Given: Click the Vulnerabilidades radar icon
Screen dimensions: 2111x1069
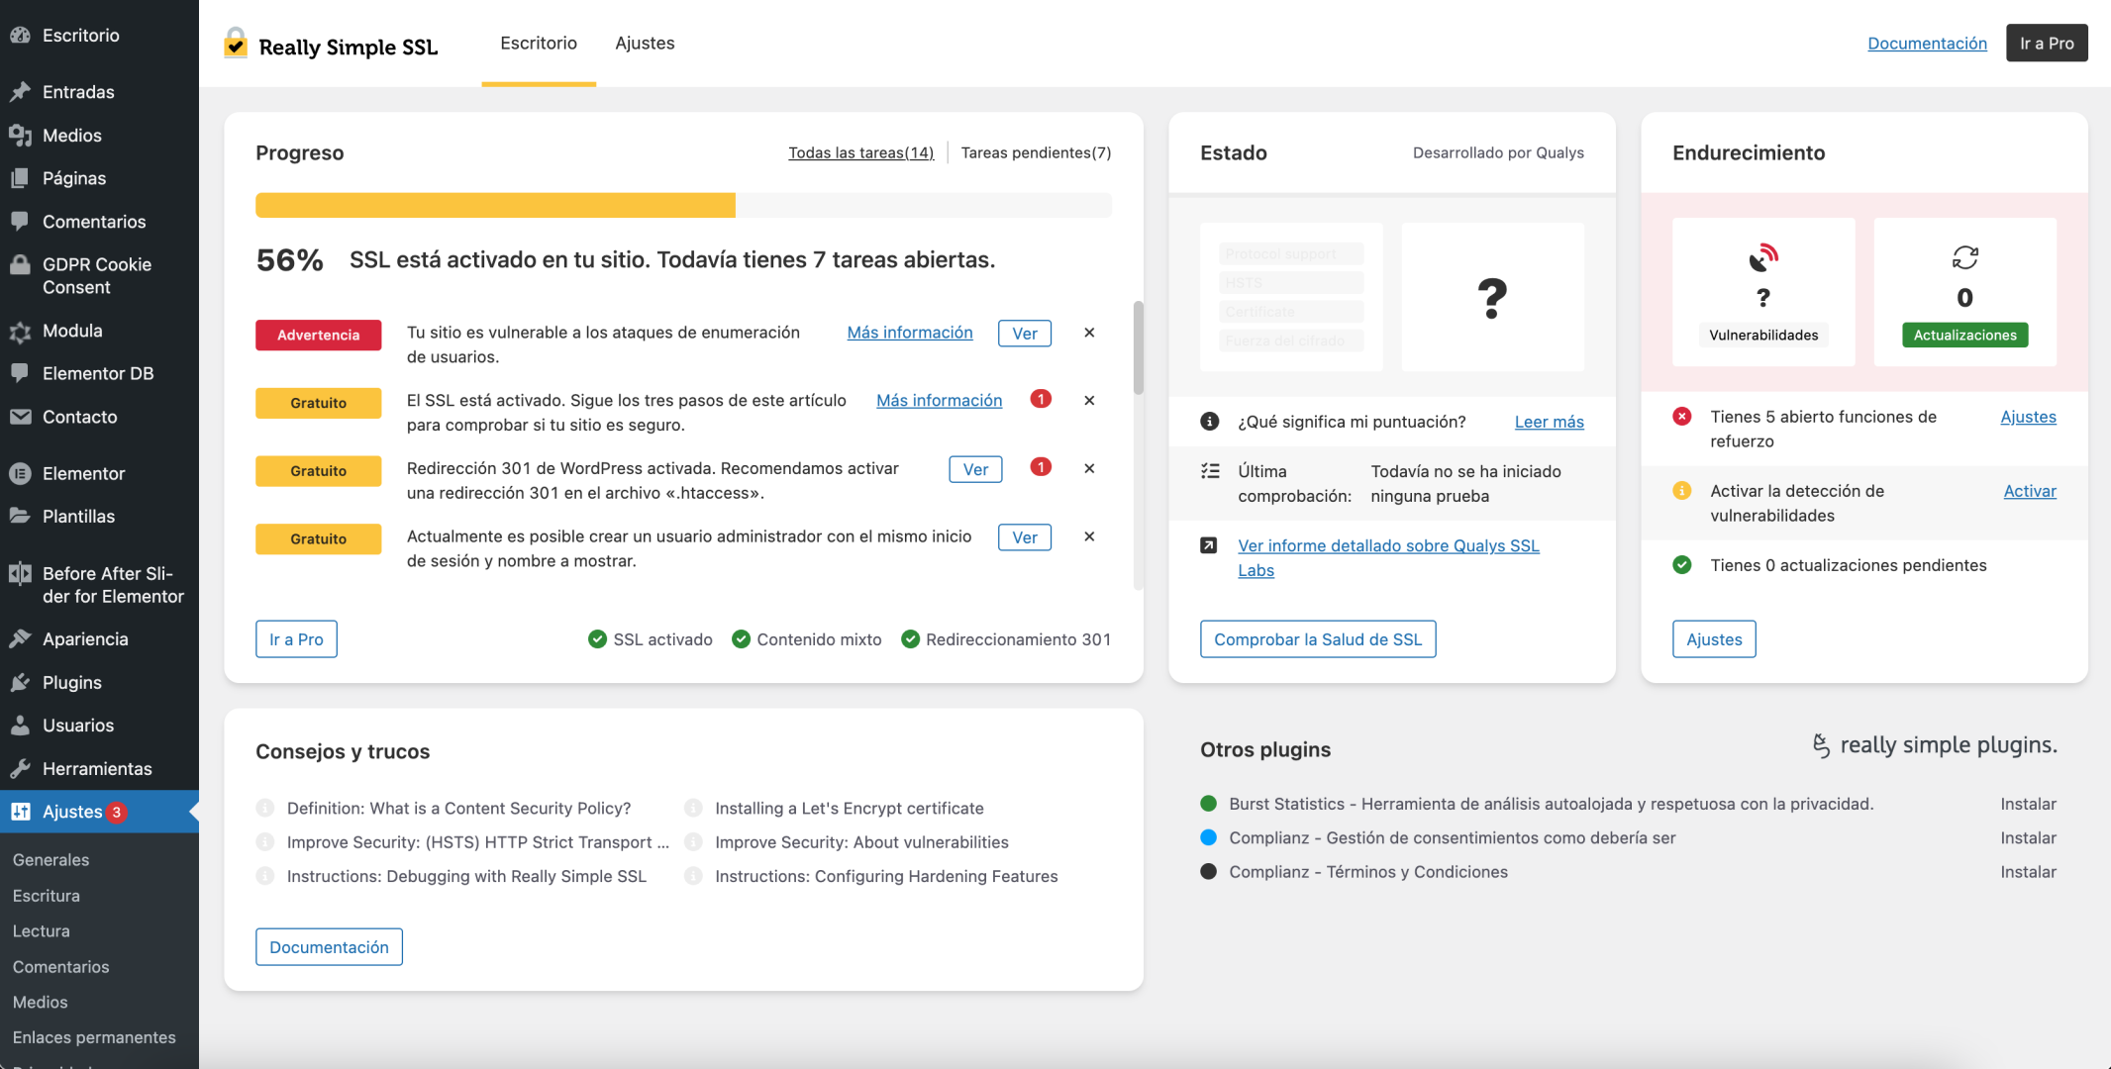Looking at the screenshot, I should pyautogui.click(x=1763, y=257).
